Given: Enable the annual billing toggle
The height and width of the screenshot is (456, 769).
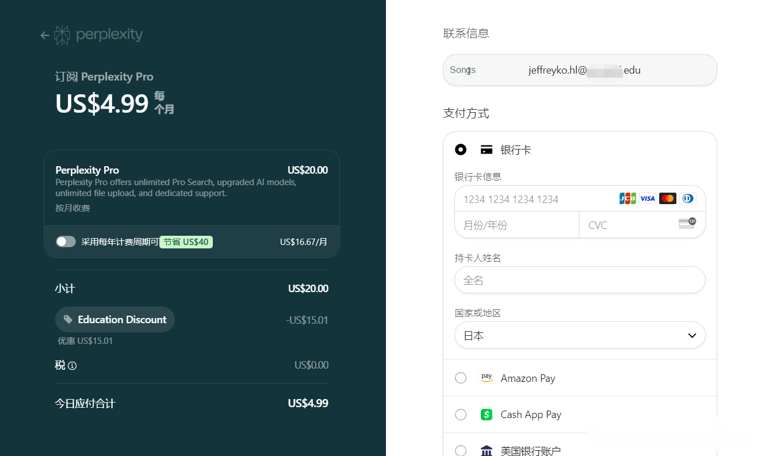Looking at the screenshot, I should click(66, 242).
